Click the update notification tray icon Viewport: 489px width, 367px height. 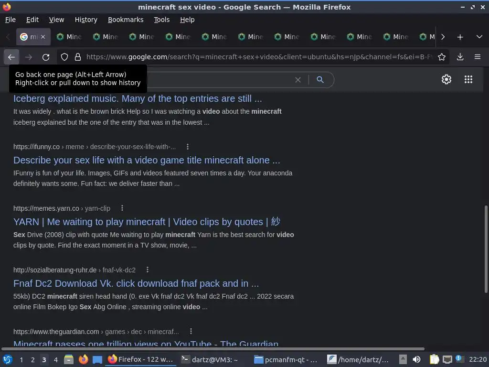(459, 359)
